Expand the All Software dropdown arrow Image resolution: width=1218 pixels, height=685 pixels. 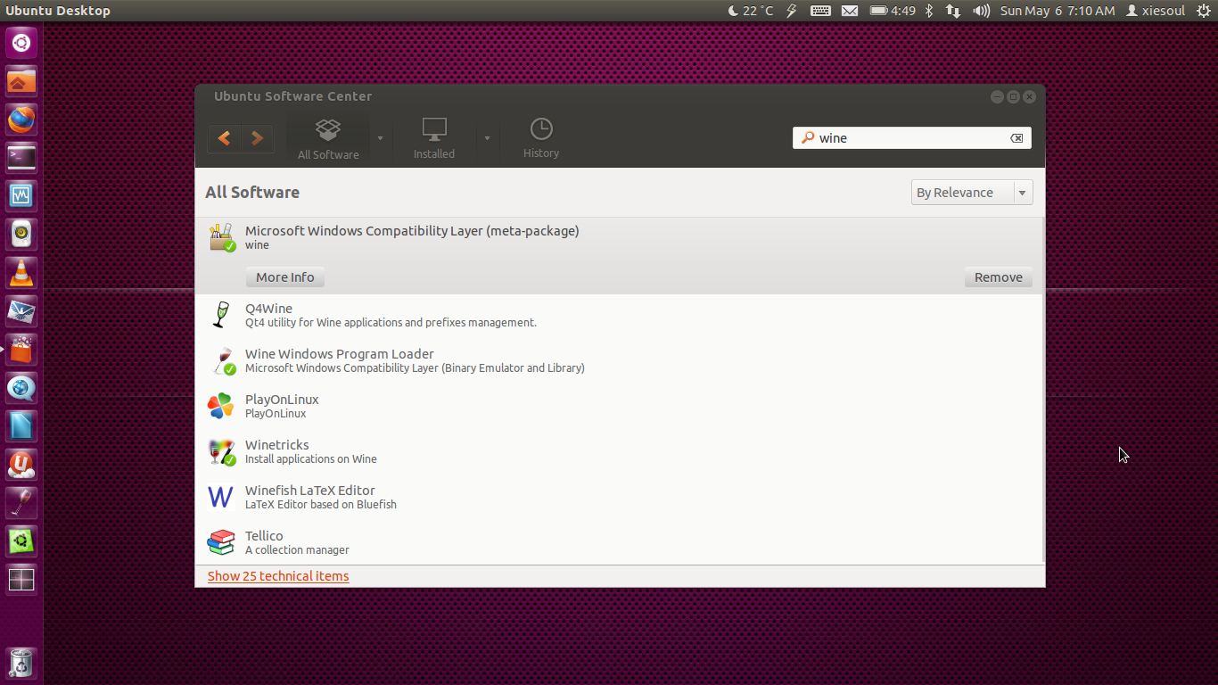click(381, 138)
